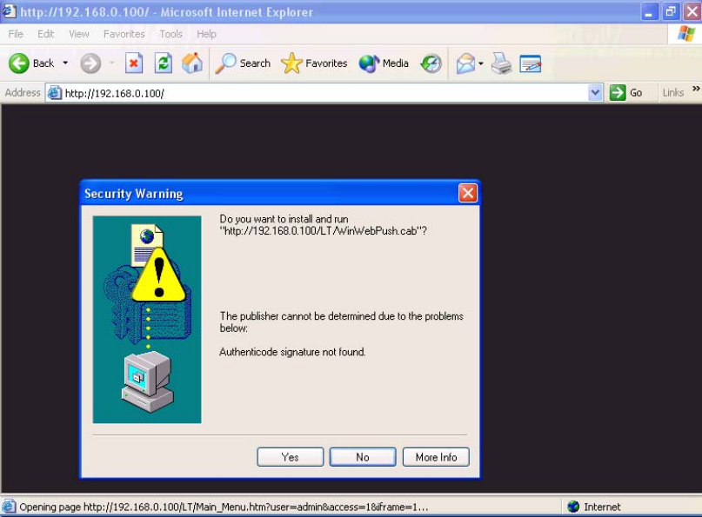Click Yes to install WinWebPush.cab
Image resolution: width=702 pixels, height=517 pixels.
click(291, 457)
